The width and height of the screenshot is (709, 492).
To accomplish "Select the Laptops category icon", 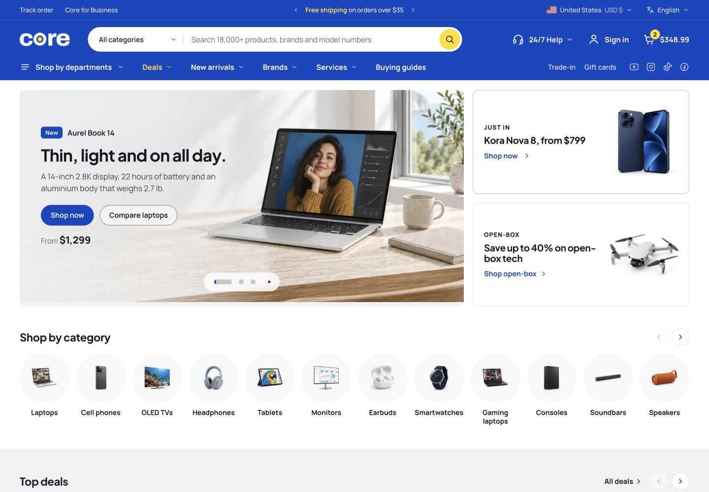I will 44,378.
